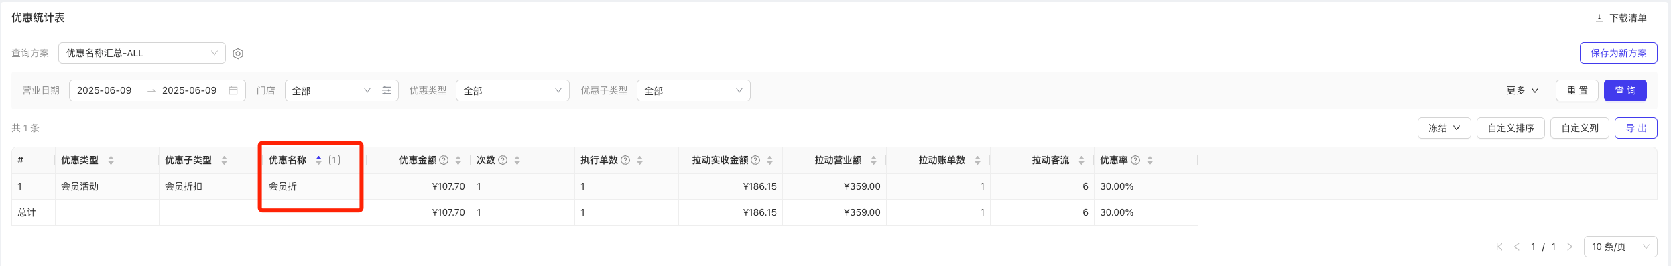Toggle sort on 拉动客流 column

1081,160
